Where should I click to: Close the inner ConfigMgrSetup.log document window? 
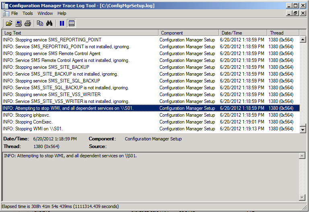(303, 13)
